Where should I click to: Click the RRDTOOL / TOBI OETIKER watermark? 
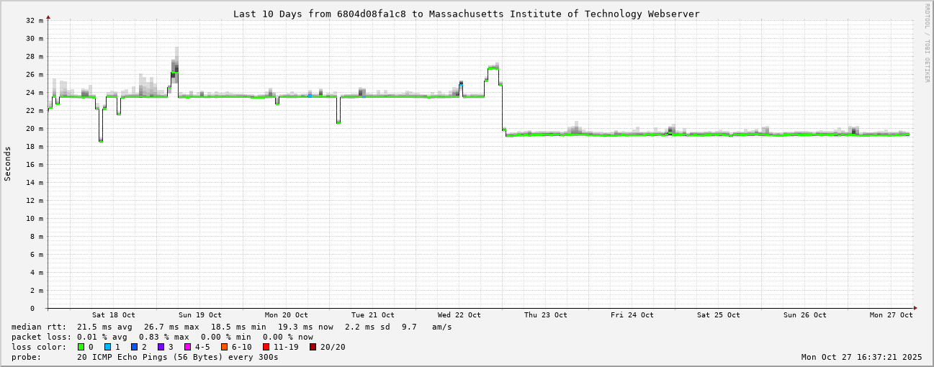pos(927,42)
